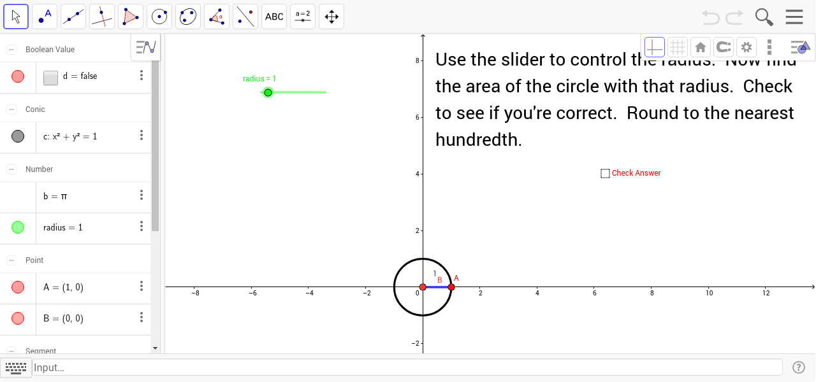Check the Check Answer checkbox
This screenshot has height=382, width=816.
click(604, 173)
